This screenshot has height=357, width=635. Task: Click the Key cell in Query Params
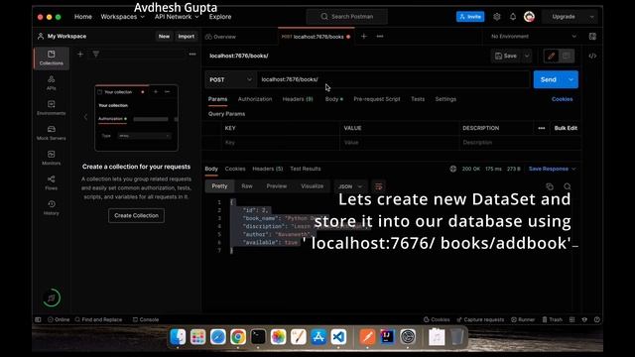(280, 143)
